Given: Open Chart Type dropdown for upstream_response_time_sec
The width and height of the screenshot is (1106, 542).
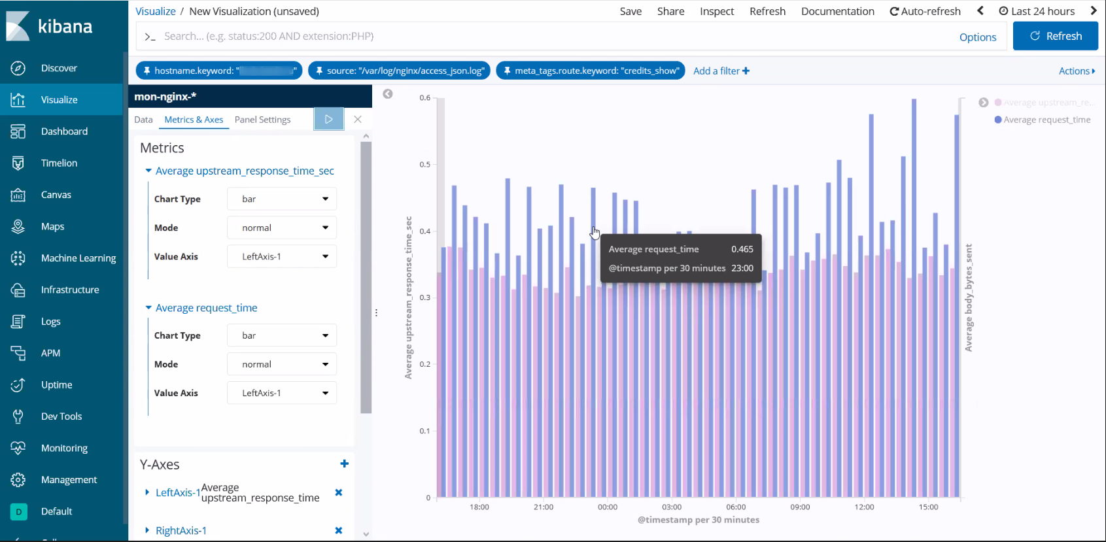Looking at the screenshot, I should (282, 199).
